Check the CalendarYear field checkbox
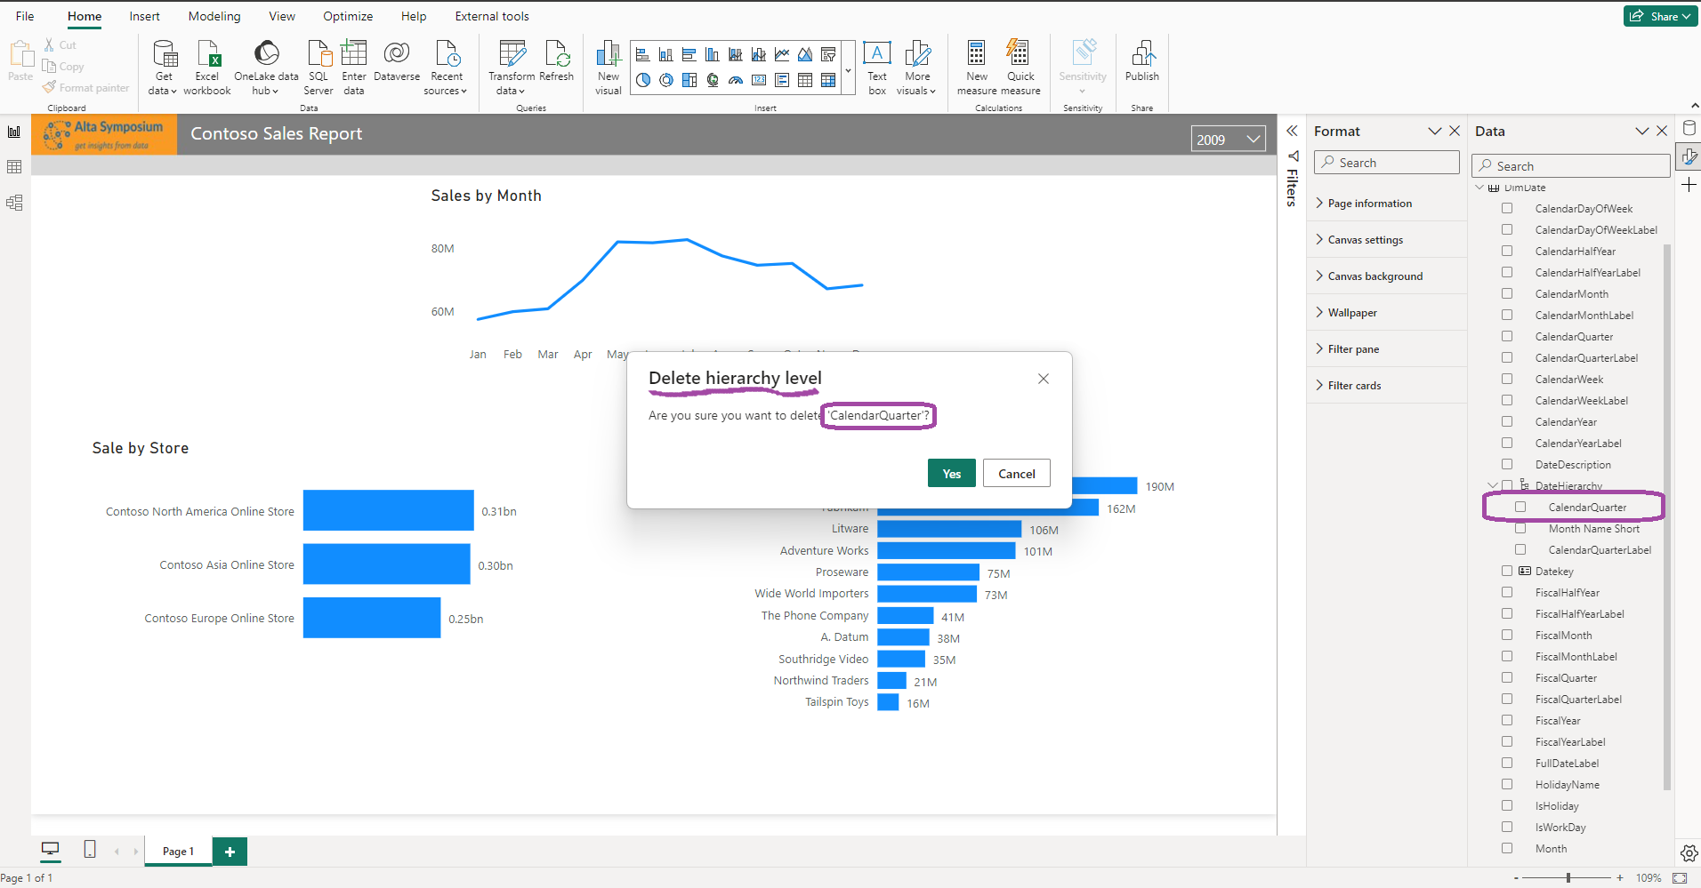1701x888 pixels. pyautogui.click(x=1507, y=421)
